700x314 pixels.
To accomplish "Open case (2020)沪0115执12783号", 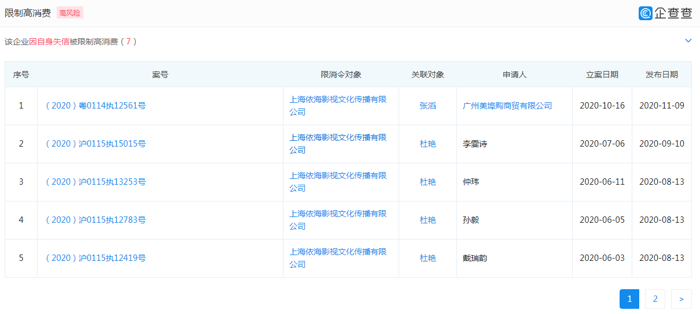I will (x=95, y=220).
